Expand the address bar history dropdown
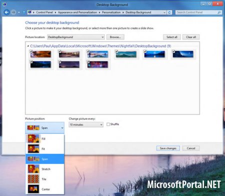The image size is (225, 196). click(164, 12)
